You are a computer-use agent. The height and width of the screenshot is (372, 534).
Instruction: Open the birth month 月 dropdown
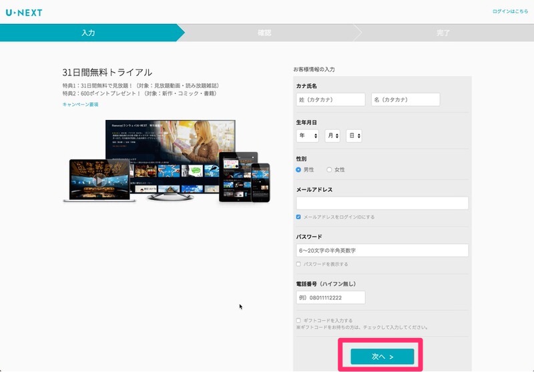coord(332,135)
